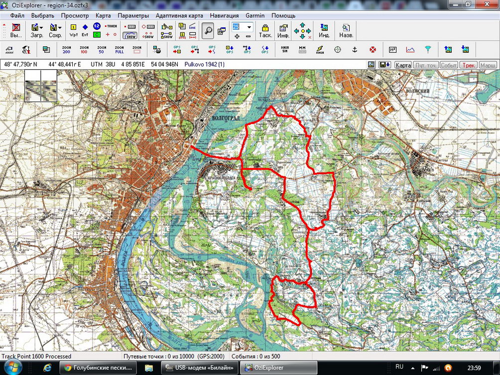Screen dimensions: 500x375
Task: Open the configuration tools icon
Action: [26, 49]
